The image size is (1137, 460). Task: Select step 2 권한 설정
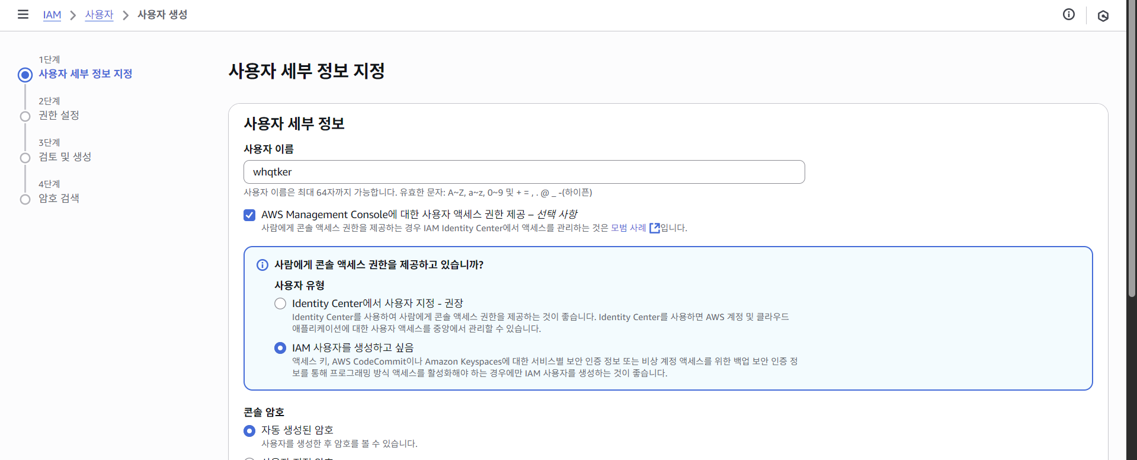pyautogui.click(x=59, y=116)
